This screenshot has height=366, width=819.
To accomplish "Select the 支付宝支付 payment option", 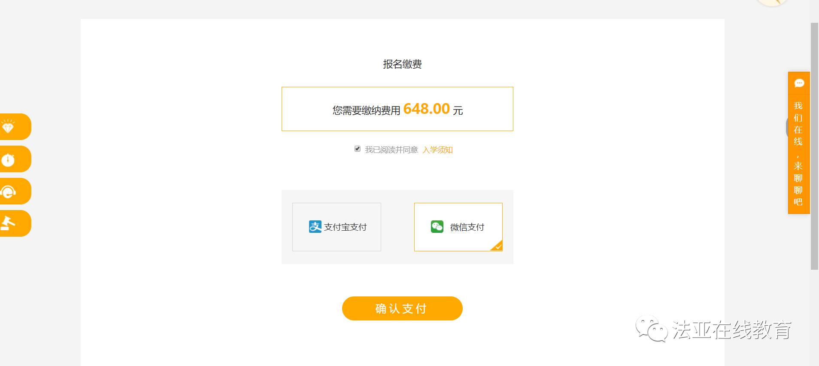I will pos(337,227).
